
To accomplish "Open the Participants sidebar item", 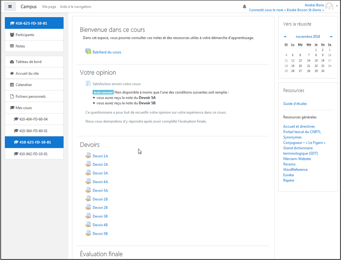I will click(25, 35).
